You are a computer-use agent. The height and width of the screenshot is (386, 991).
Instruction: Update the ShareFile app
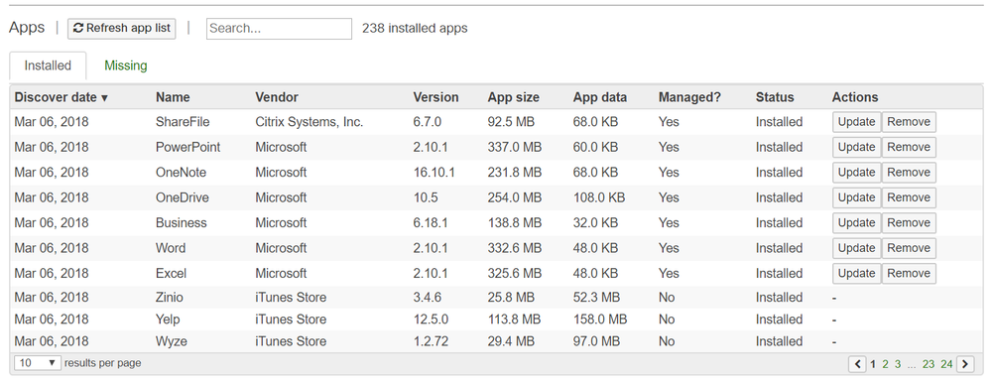(x=856, y=122)
